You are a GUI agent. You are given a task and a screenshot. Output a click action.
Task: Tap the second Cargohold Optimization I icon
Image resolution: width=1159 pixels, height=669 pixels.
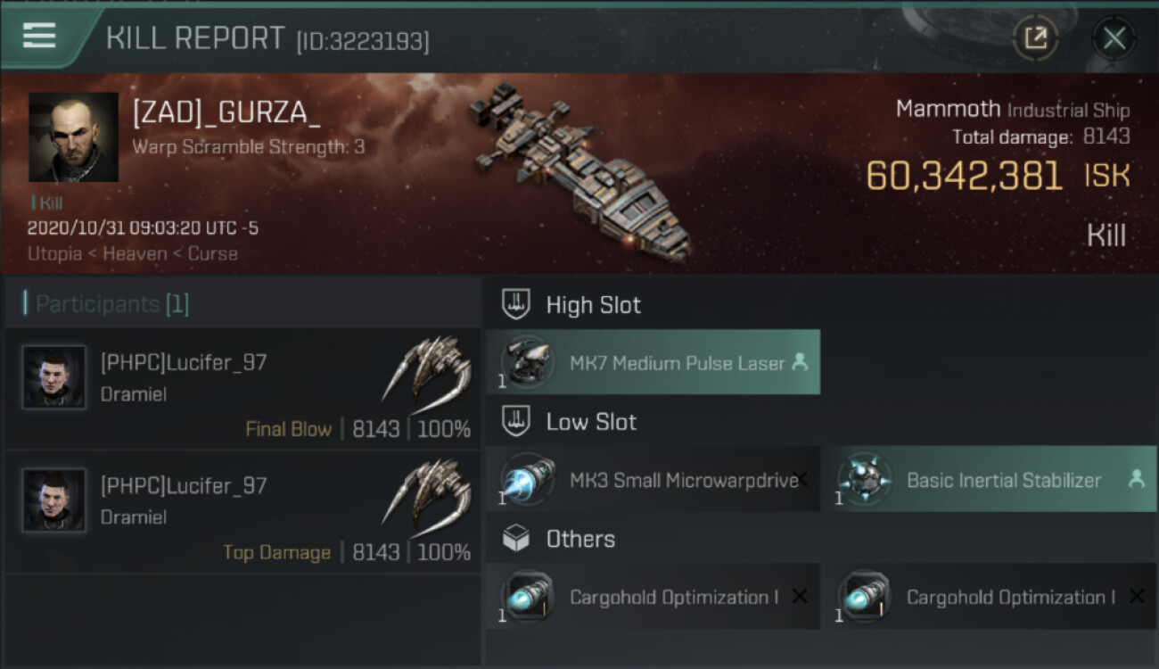(864, 596)
